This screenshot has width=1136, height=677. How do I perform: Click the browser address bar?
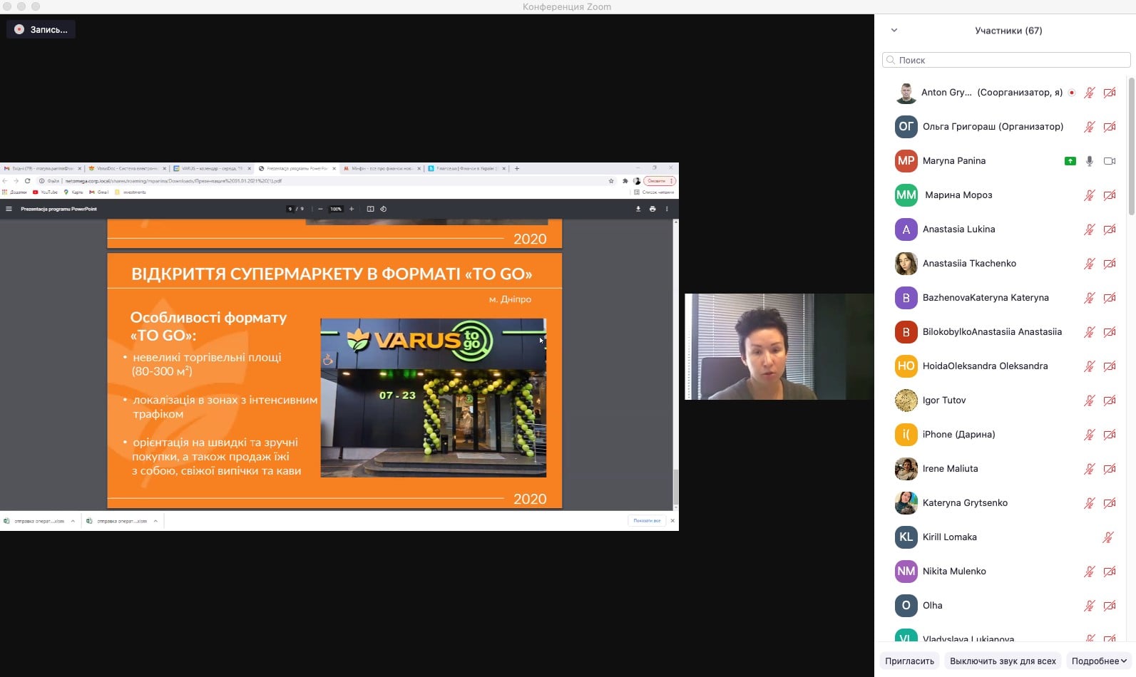(x=324, y=181)
